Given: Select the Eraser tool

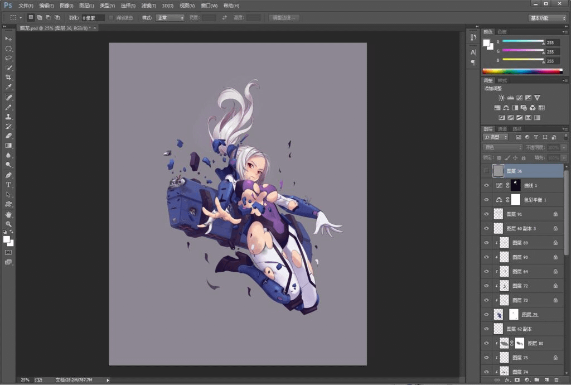Looking at the screenshot, I should point(8,136).
